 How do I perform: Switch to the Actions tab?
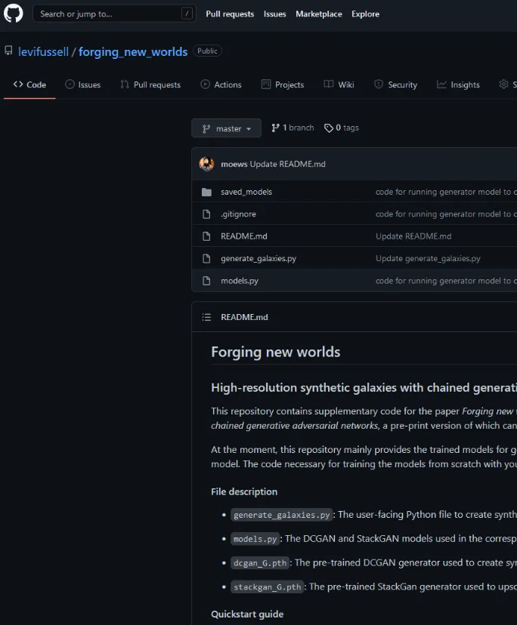pos(221,85)
